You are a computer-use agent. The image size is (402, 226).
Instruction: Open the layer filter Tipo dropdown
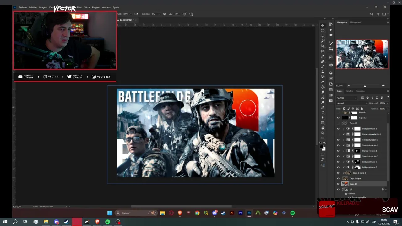click(347, 98)
